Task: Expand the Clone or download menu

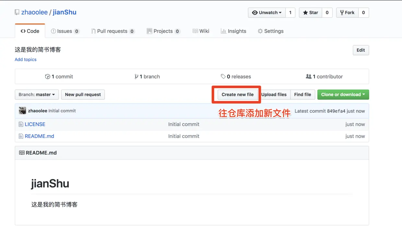Action: pos(343,95)
